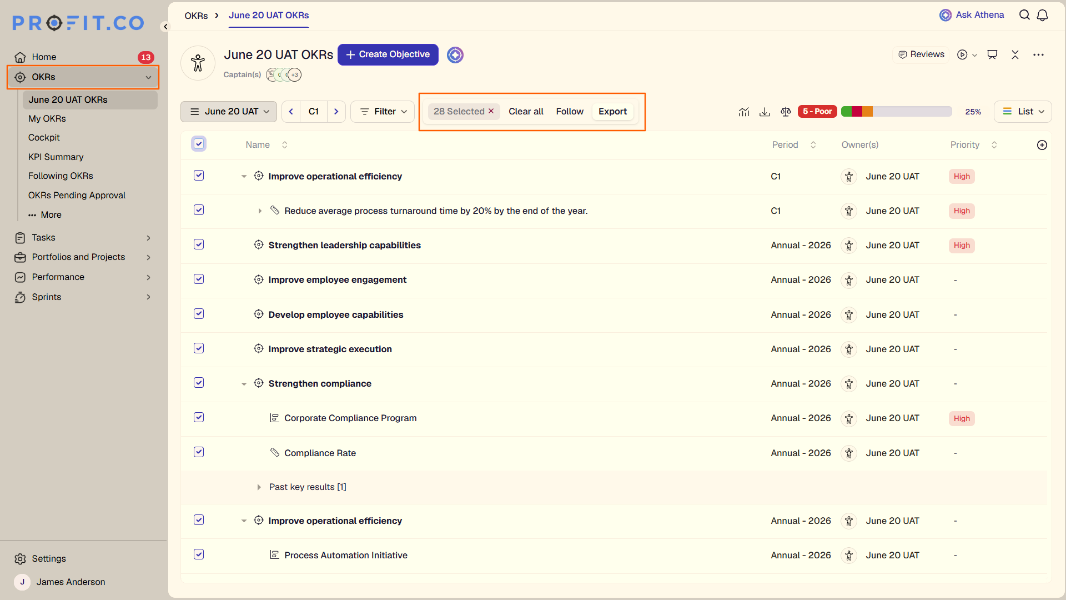Viewport: 1066px width, 600px height.
Task: Toggle the select-all header checkbox
Action: point(199,144)
